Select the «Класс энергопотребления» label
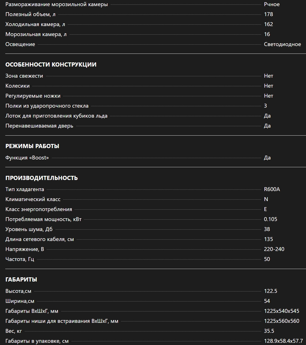The image size is (306, 345). [x=39, y=209]
